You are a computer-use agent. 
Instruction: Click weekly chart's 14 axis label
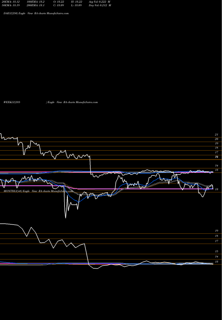[x=217, y=165]
